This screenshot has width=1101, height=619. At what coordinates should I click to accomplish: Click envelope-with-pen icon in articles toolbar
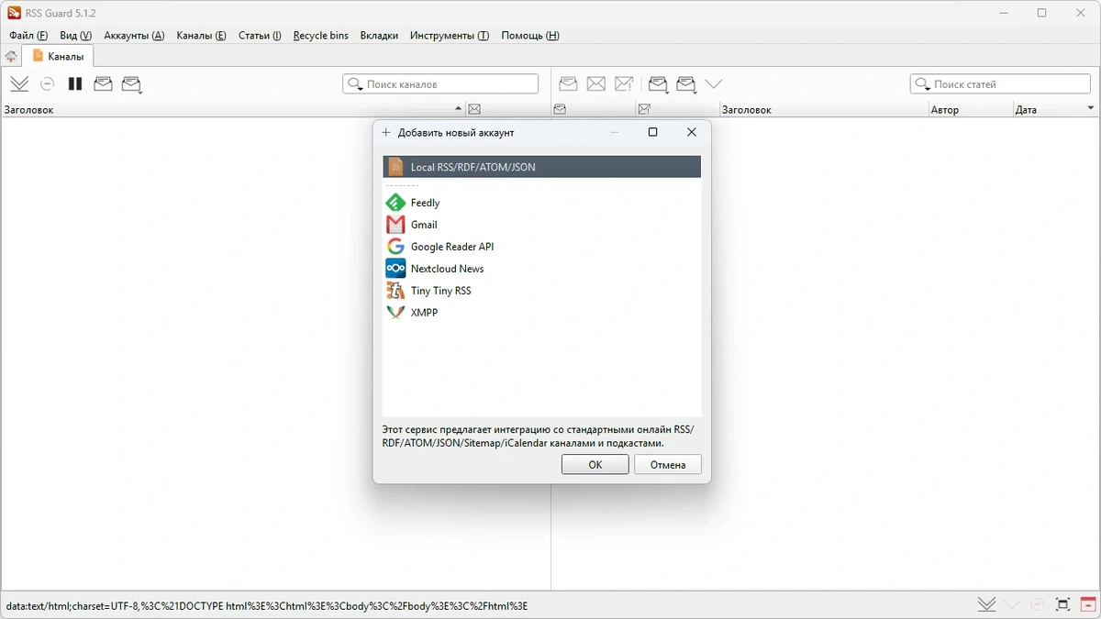625,83
